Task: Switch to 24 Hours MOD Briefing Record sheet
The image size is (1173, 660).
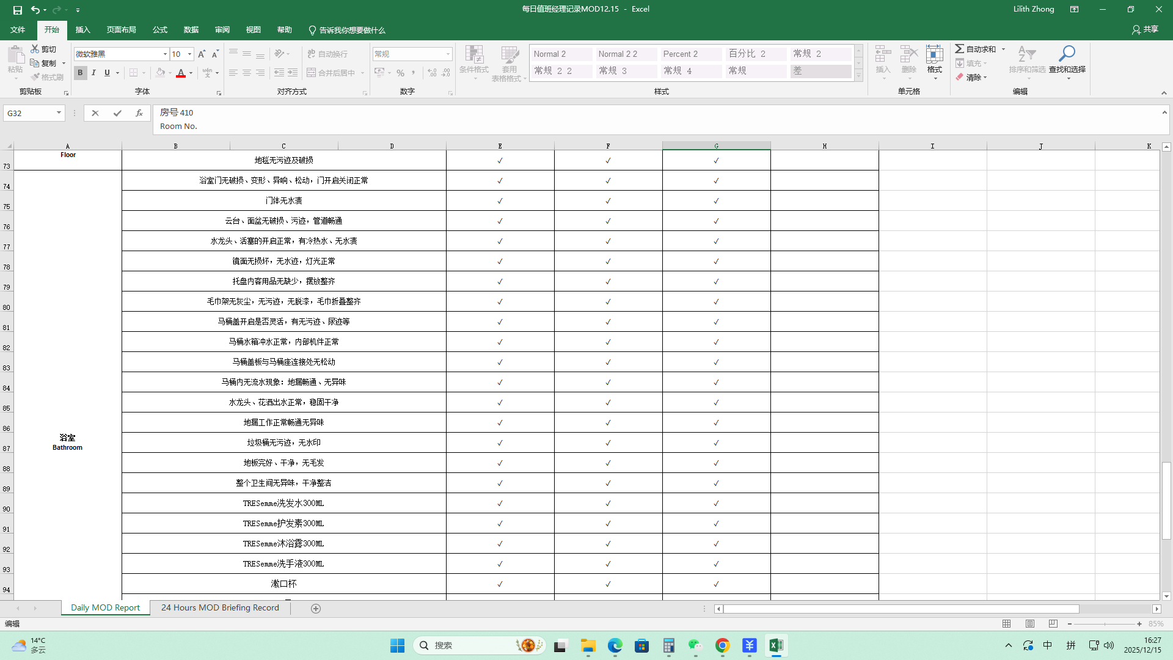Action: [220, 607]
